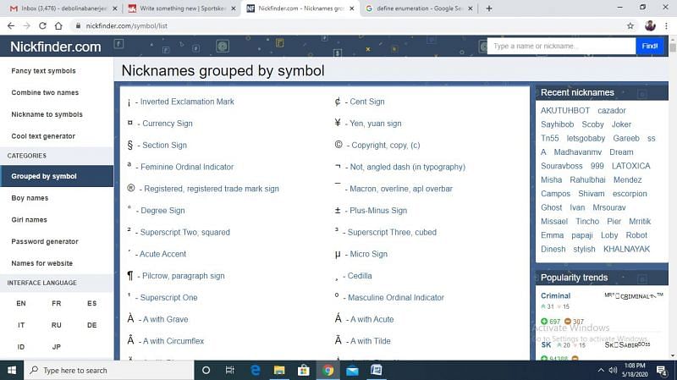This screenshot has width=677, height=380.
Task: Open the Windows Start menu
Action: point(12,370)
